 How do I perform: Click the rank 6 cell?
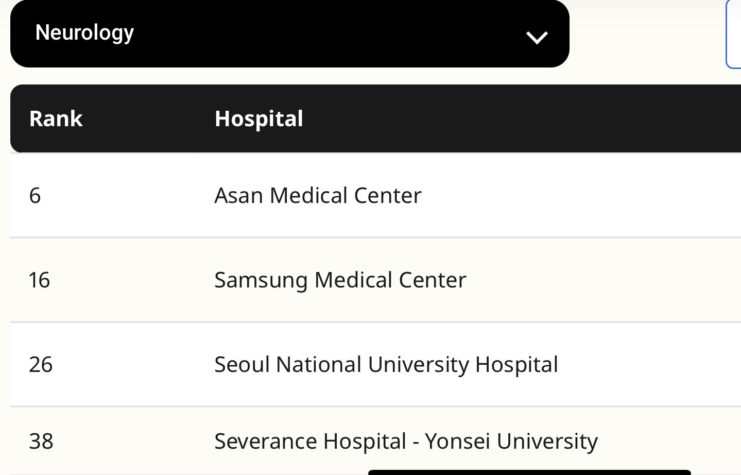(x=35, y=195)
